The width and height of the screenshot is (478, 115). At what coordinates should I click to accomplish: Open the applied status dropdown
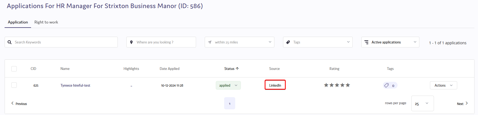(228, 85)
